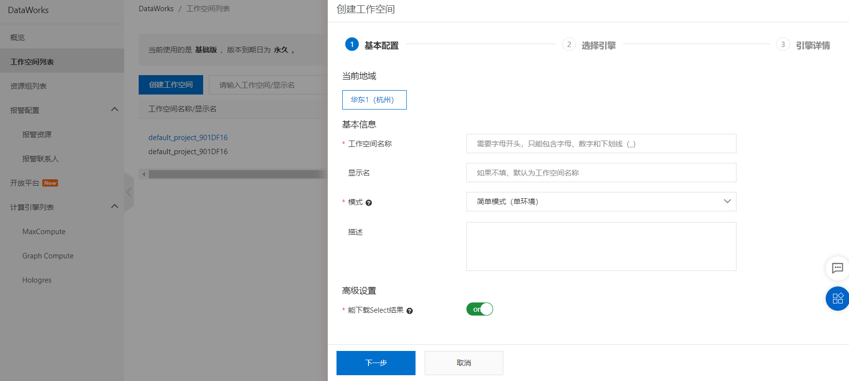Focus the 显示名 input field

click(x=601, y=173)
